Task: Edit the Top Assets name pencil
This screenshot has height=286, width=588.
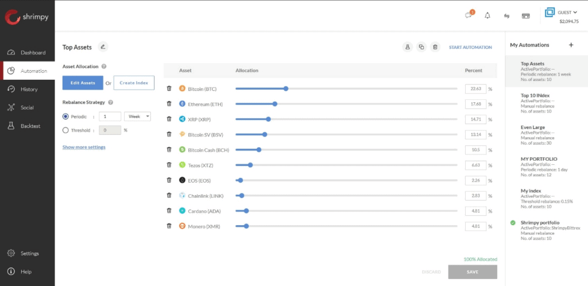Action: (x=103, y=47)
